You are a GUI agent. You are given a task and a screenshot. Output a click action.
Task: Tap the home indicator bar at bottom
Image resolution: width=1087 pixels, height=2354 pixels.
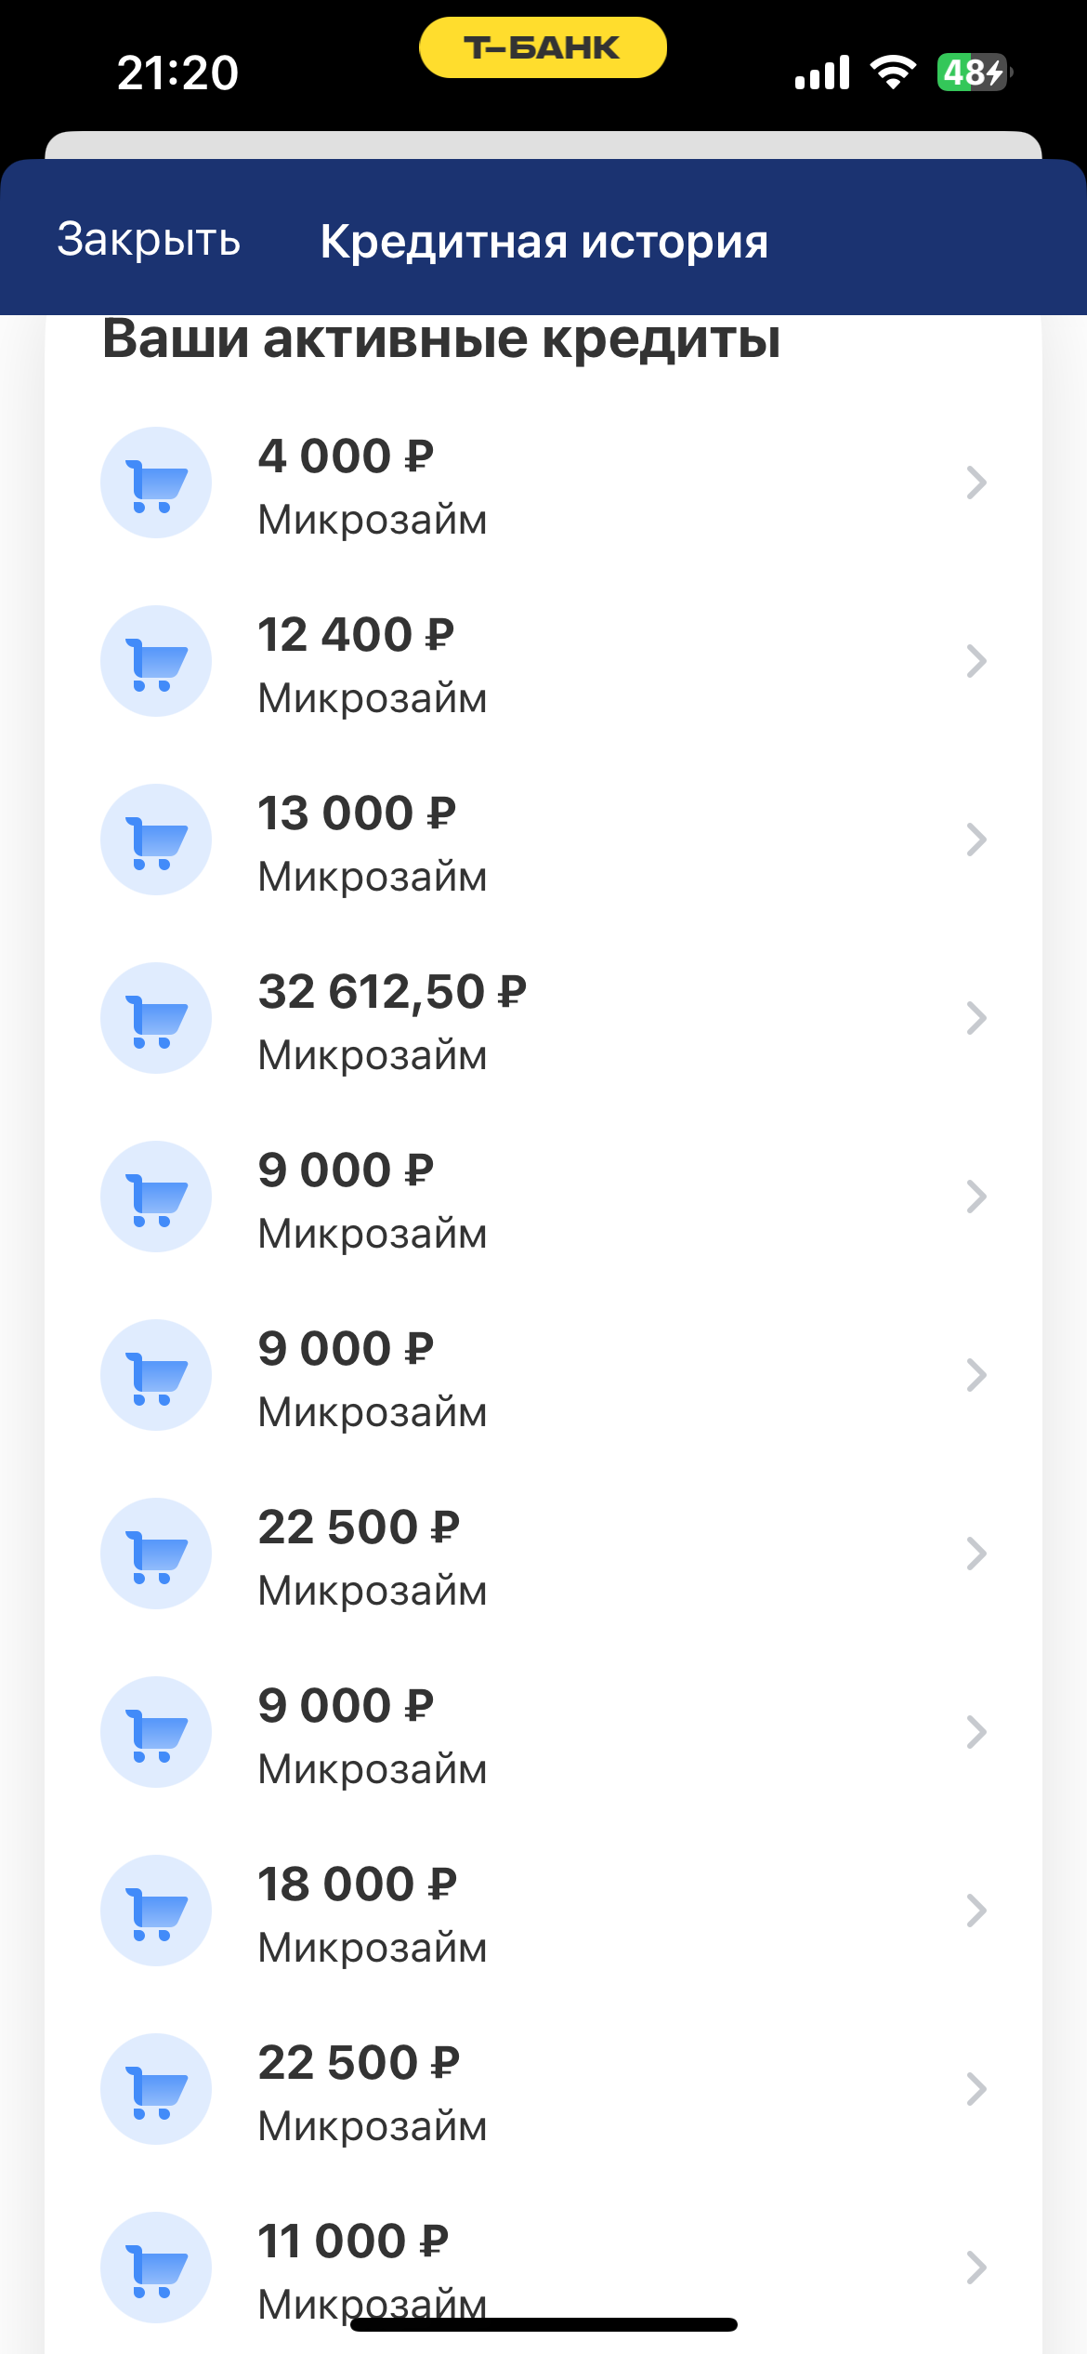click(543, 2324)
